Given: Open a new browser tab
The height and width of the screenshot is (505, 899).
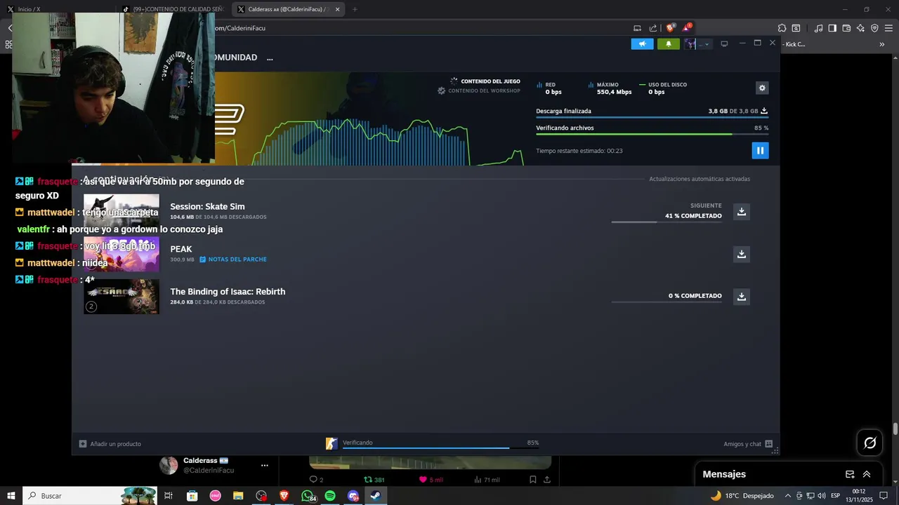Looking at the screenshot, I should (x=355, y=9).
